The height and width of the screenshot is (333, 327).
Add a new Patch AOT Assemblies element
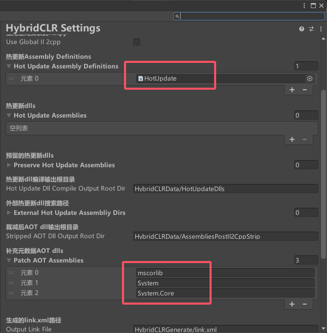point(292,304)
